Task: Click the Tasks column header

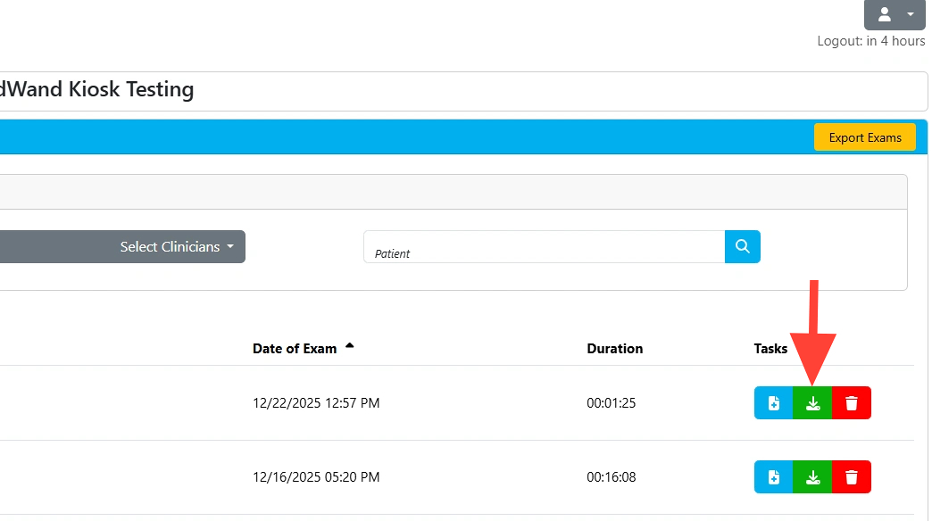Action: 770,349
